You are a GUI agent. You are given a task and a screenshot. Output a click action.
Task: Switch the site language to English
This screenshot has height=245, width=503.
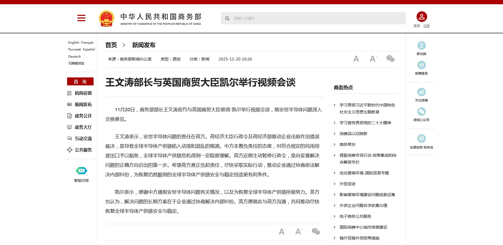click(73, 43)
